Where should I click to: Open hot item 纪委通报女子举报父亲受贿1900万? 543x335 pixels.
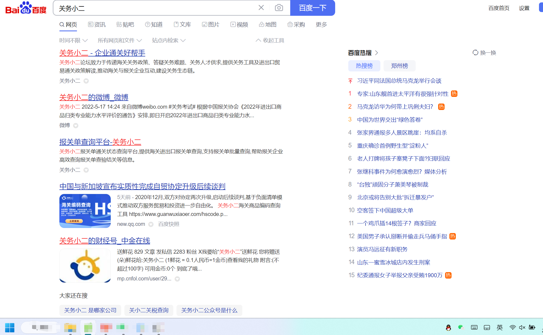(400, 275)
